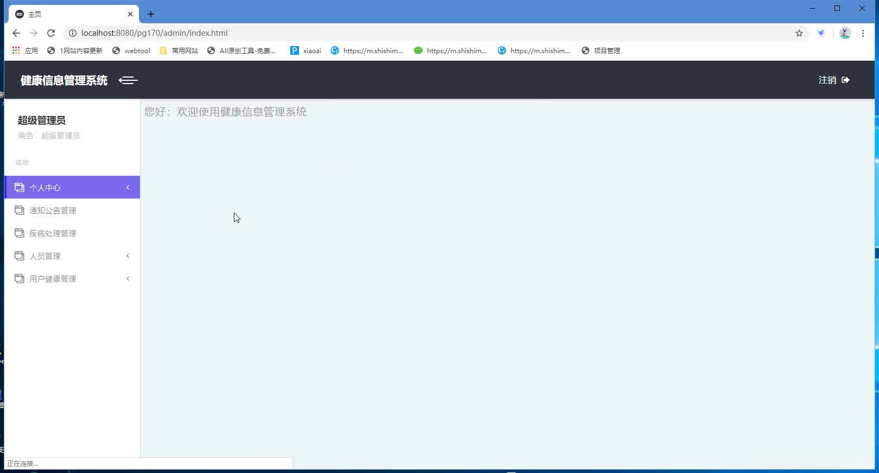
Task: Open the 用户健康管理 menu item
Action: (72, 279)
